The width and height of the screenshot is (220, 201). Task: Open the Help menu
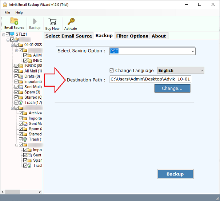(x=19, y=12)
